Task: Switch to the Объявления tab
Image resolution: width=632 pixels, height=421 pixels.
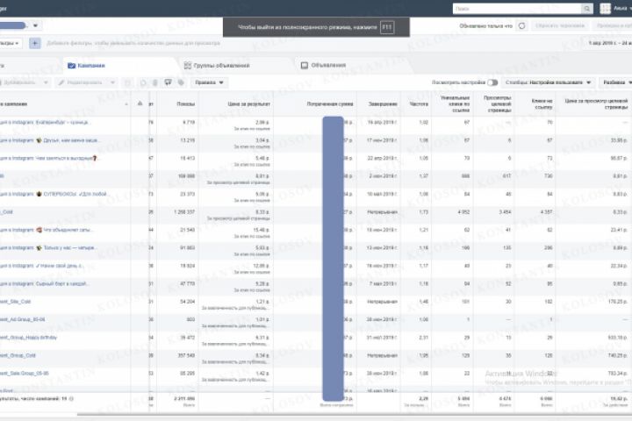Action: [x=324, y=65]
